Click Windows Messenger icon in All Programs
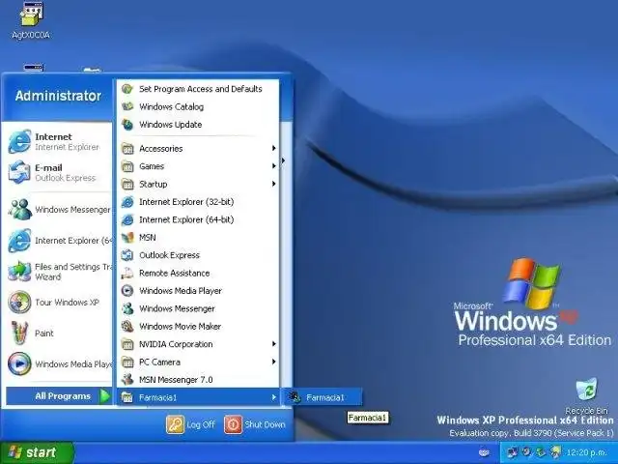618x464 pixels. (127, 308)
